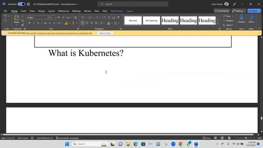Open the sync icon beside AutoSave toggle
263x148 pixels.
(x=28, y=4)
